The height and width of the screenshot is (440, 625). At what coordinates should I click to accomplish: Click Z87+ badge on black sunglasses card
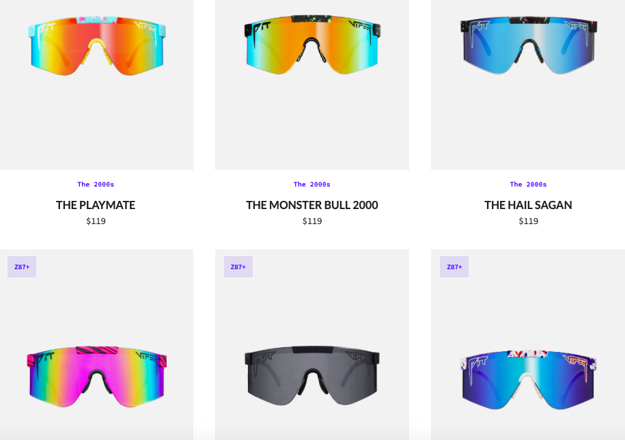coord(238,266)
